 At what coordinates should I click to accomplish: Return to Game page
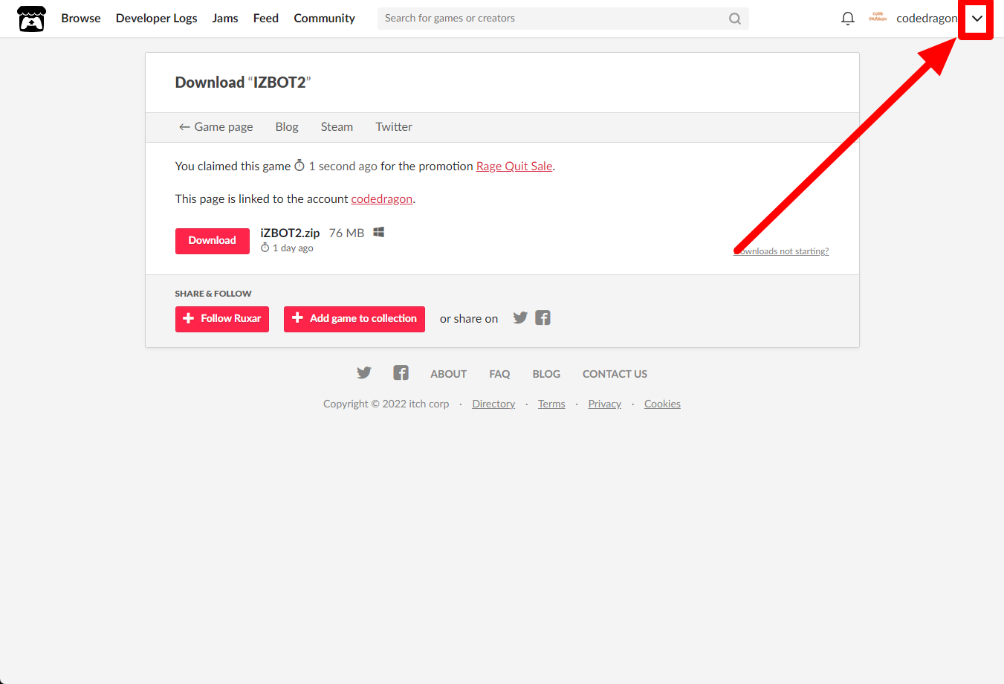pos(216,127)
